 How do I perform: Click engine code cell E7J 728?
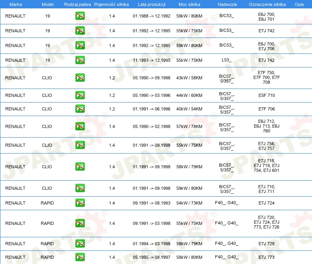267,244
